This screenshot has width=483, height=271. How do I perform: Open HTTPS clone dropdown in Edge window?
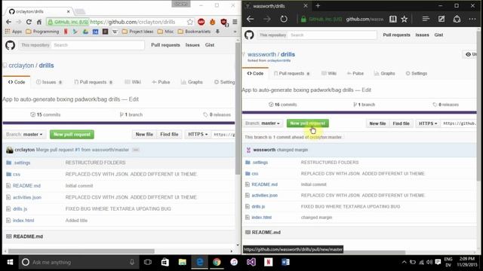tap(428, 123)
